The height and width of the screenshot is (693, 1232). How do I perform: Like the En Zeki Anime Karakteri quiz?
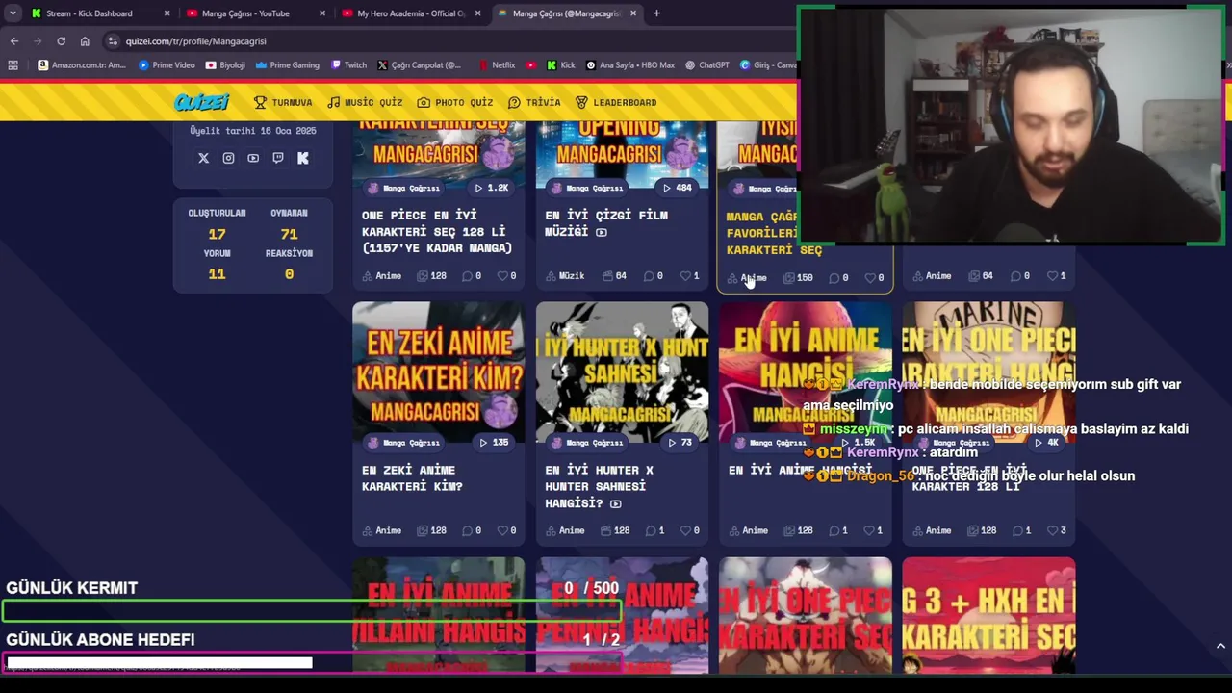tap(506, 530)
